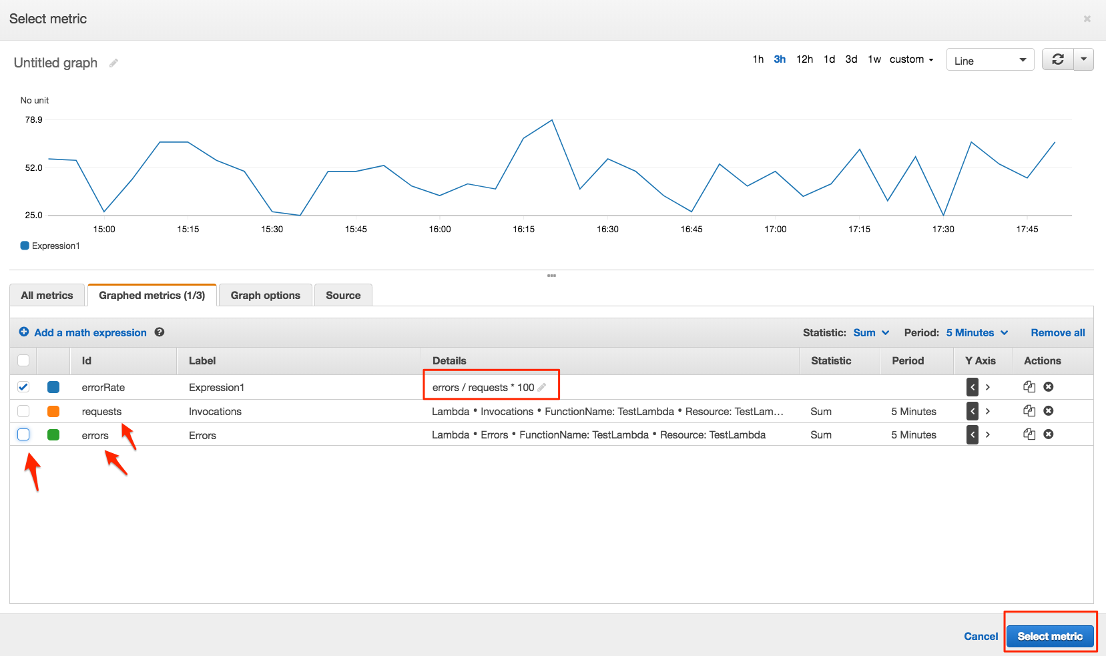Uncheck the errorRate metric checkbox
Viewport: 1106px width, 656px height.
click(23, 387)
